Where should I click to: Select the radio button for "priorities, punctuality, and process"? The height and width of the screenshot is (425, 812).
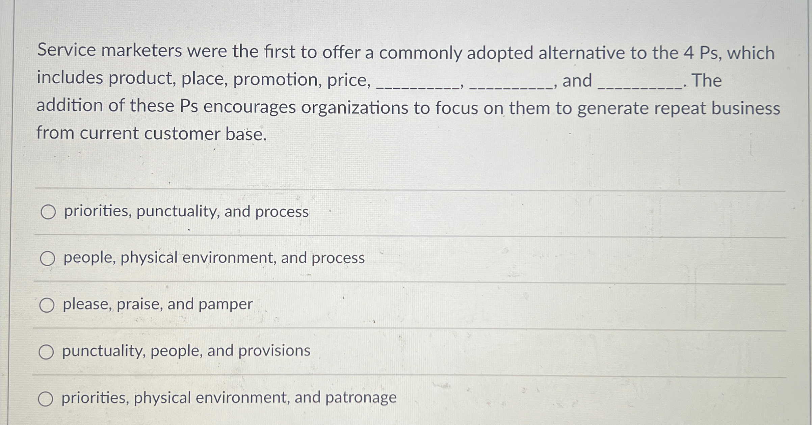coord(48,212)
